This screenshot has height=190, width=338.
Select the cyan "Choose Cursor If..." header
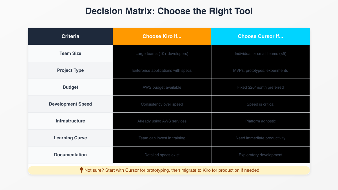point(261,36)
